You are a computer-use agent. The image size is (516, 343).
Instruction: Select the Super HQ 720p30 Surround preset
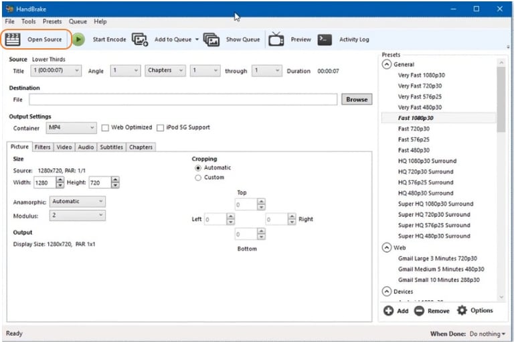pyautogui.click(x=434, y=214)
